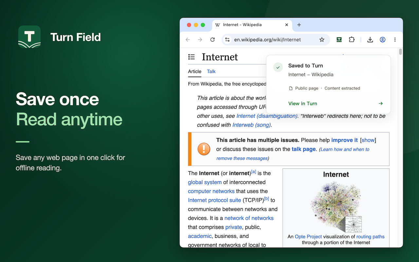
Task: Open the Chrome extensions puzzle icon
Action: click(352, 40)
